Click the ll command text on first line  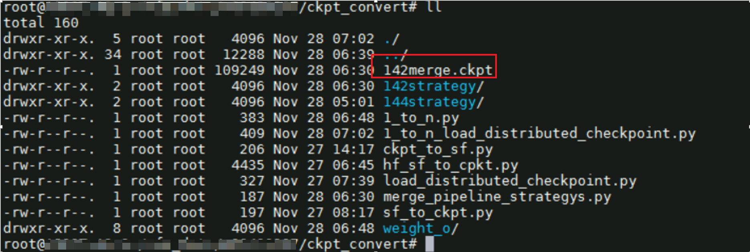pyautogui.click(x=434, y=7)
